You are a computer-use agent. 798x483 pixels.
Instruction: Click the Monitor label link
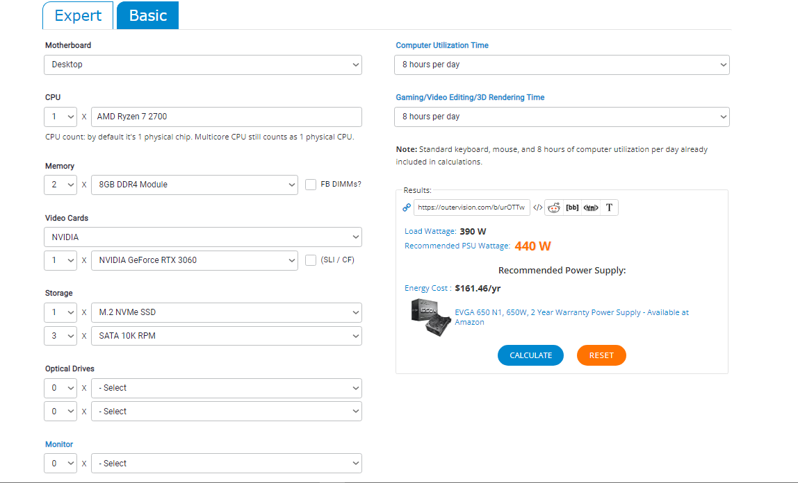click(59, 444)
